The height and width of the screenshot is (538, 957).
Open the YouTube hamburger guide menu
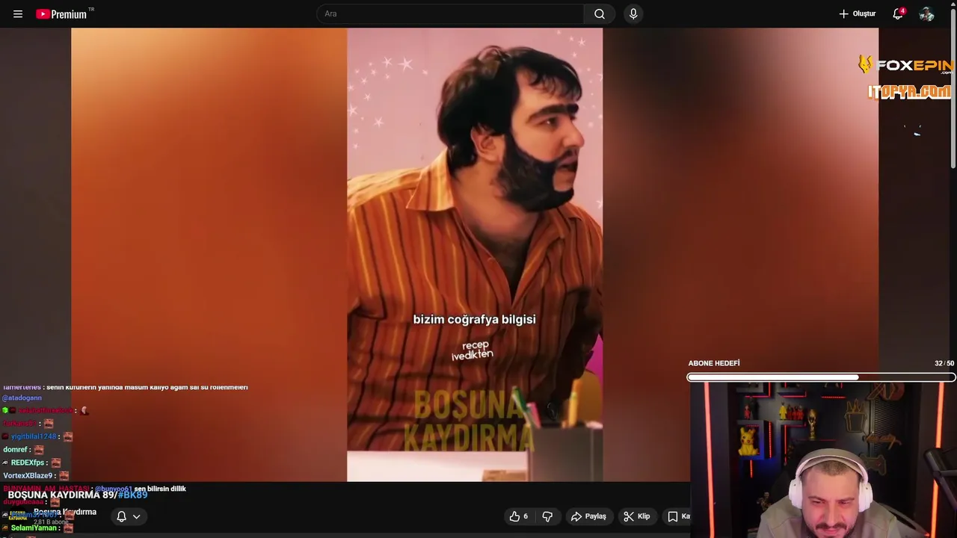pyautogui.click(x=18, y=14)
